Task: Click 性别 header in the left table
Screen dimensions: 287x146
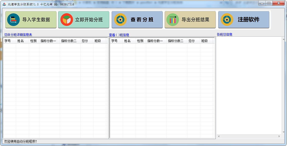Action: coord(33,41)
